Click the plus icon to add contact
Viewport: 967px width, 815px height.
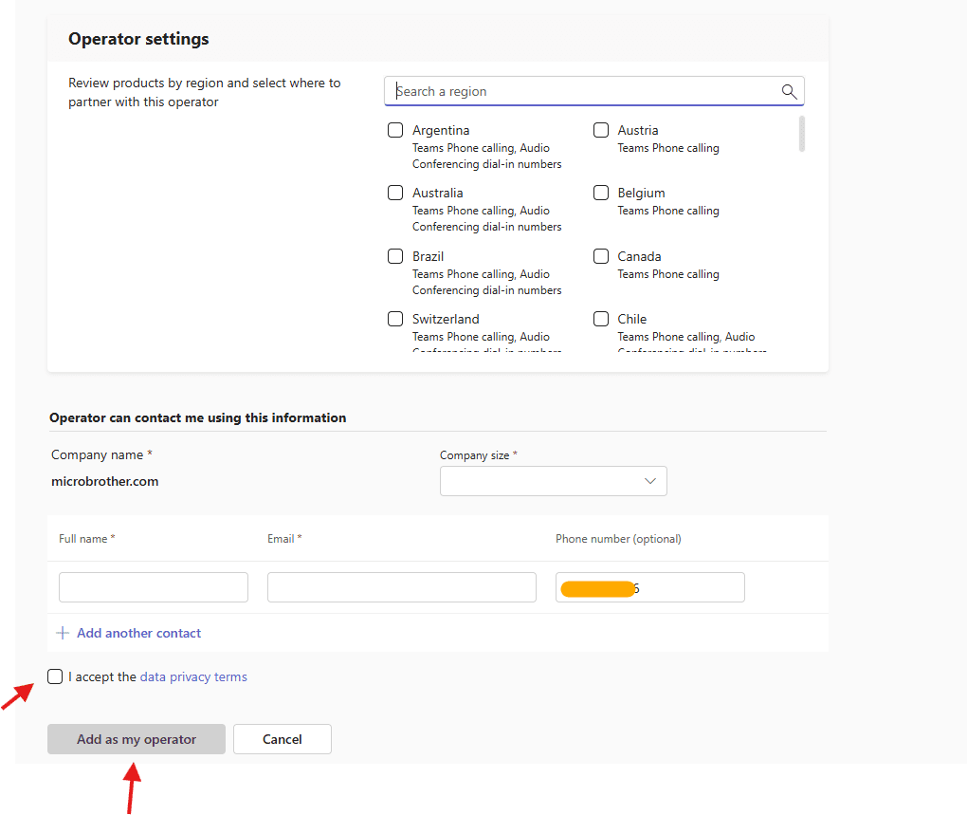coord(63,633)
